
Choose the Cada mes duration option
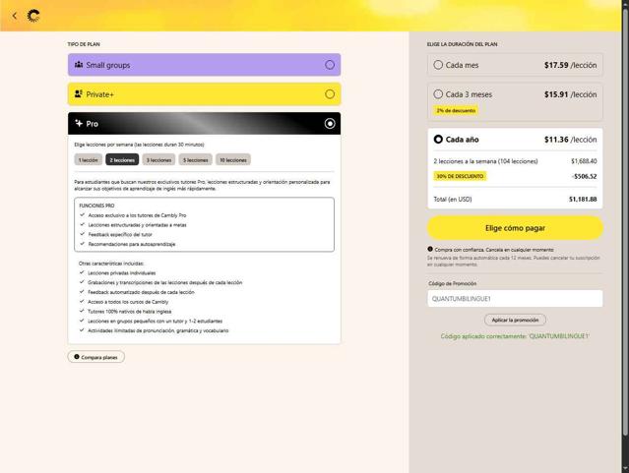click(x=515, y=65)
